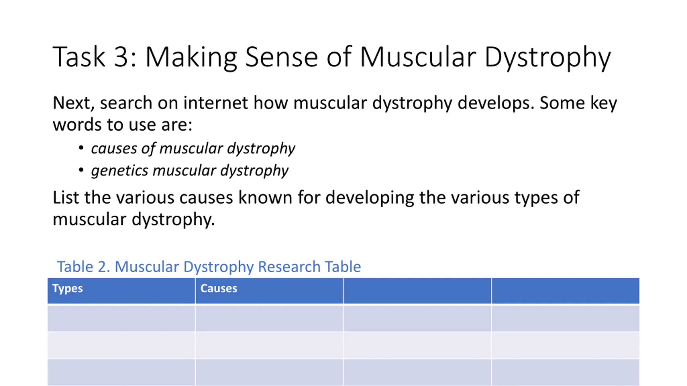
Task: Click the 'Types' table header cell
Action: point(121,291)
